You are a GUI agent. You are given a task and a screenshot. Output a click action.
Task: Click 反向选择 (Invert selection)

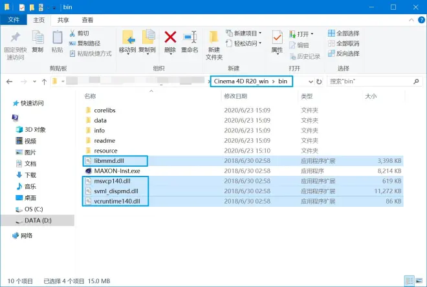click(x=344, y=53)
